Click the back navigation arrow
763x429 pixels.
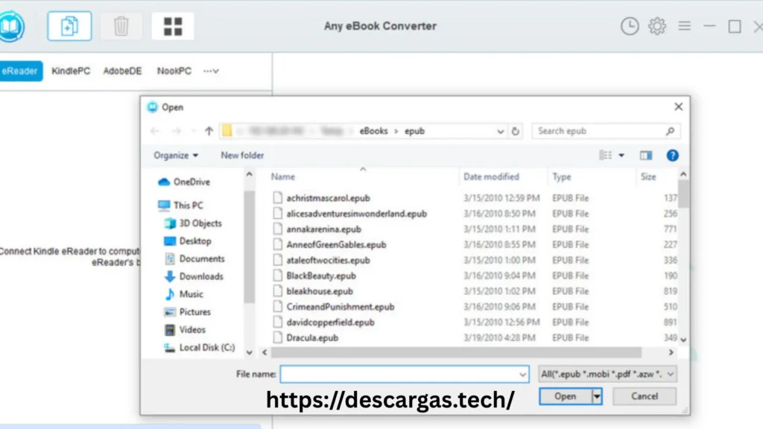tap(154, 130)
